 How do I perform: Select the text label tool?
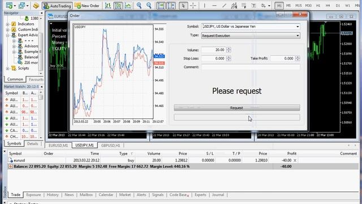tap(253, 6)
